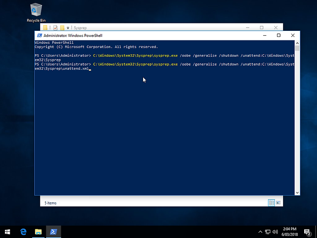Open the clock showing 2:04 PM
This screenshot has width=317, height=238.
(290, 232)
